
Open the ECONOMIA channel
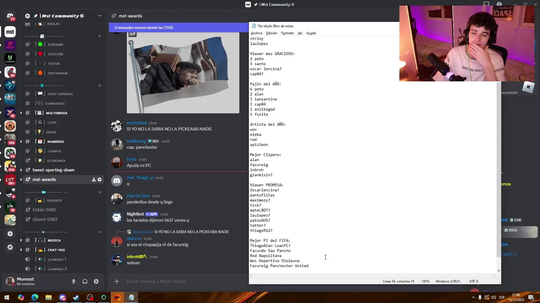tap(63, 160)
